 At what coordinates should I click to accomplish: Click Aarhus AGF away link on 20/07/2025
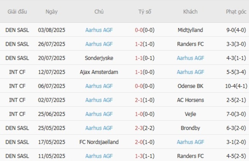(190, 58)
